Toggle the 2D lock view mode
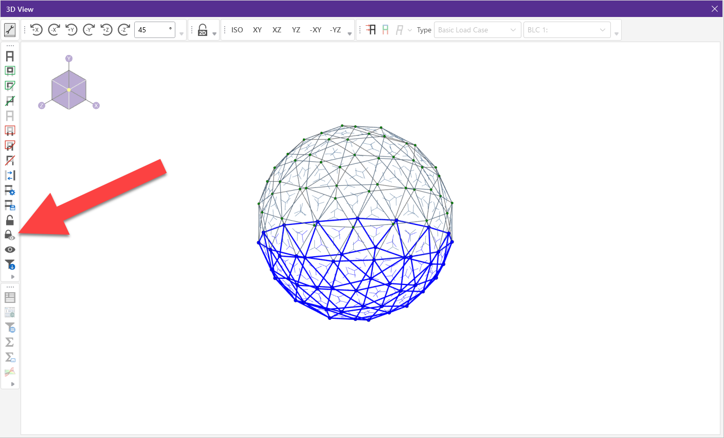This screenshot has height=438, width=724. click(x=203, y=30)
